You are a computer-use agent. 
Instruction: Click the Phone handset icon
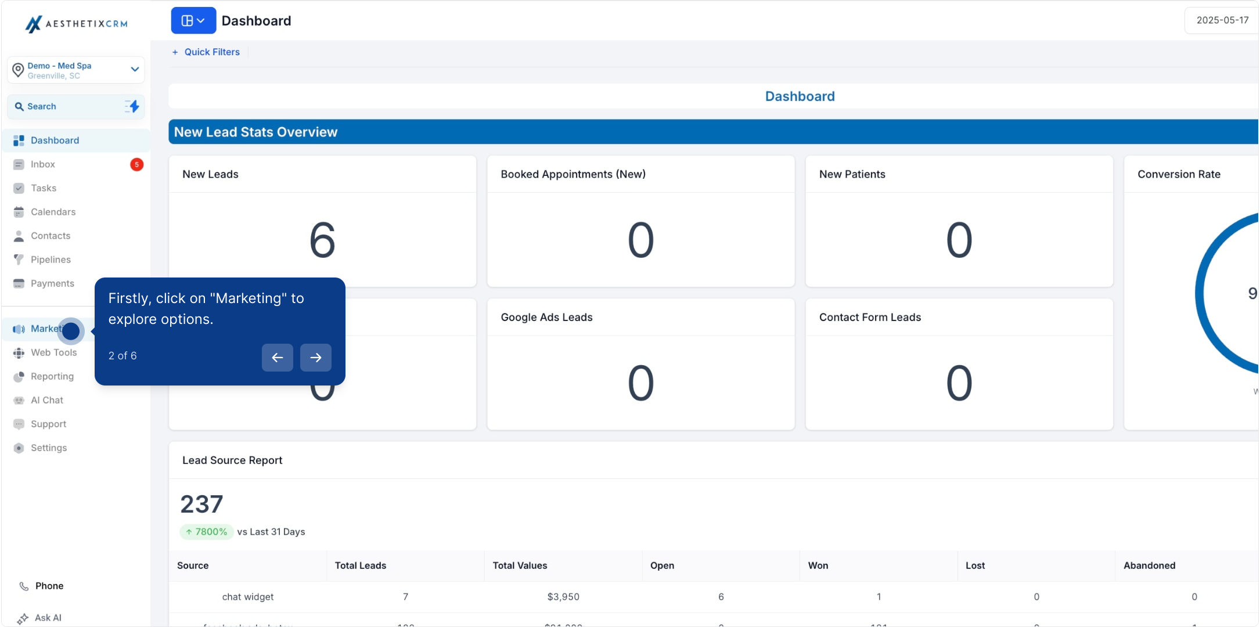pos(24,586)
